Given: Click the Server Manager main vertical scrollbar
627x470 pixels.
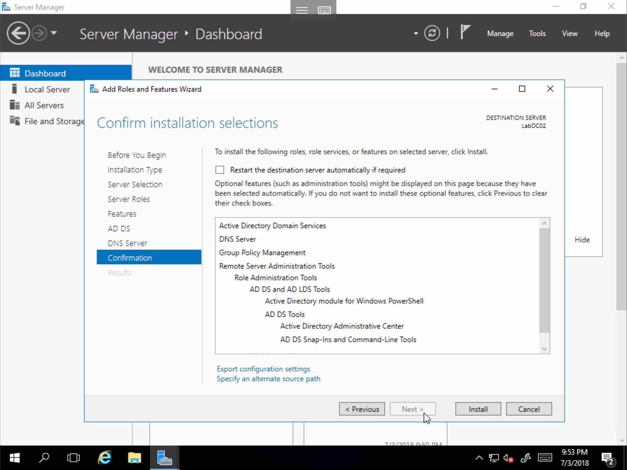Looking at the screenshot, I should tap(621, 187).
